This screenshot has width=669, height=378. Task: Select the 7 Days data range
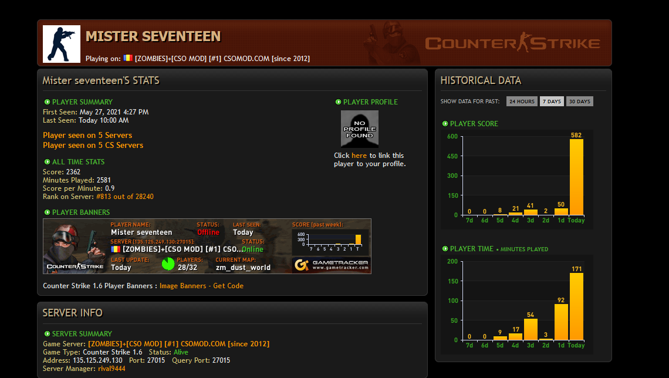pyautogui.click(x=551, y=102)
